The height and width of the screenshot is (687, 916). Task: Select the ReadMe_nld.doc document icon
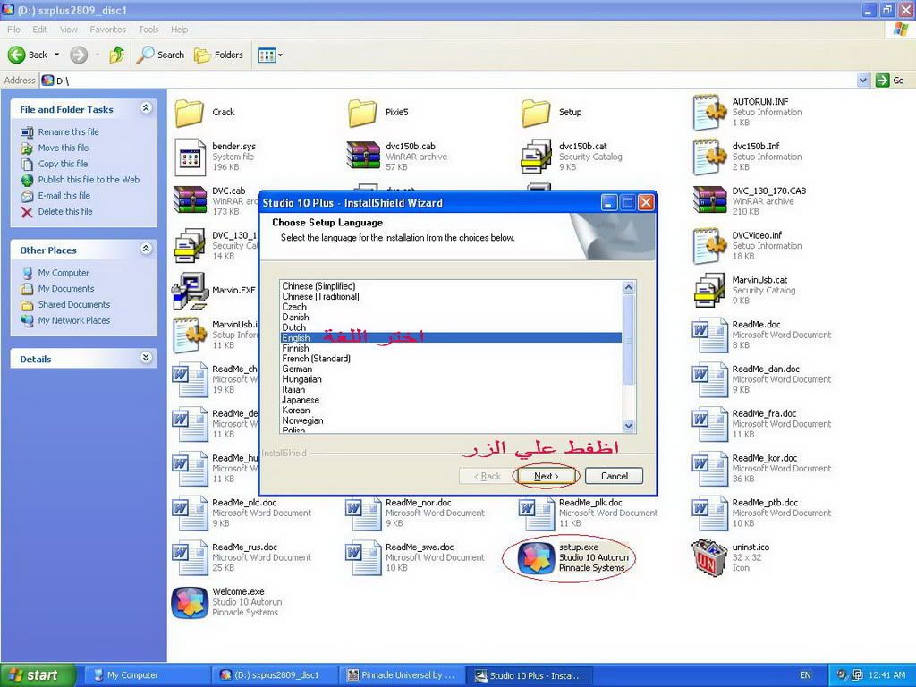click(x=190, y=513)
